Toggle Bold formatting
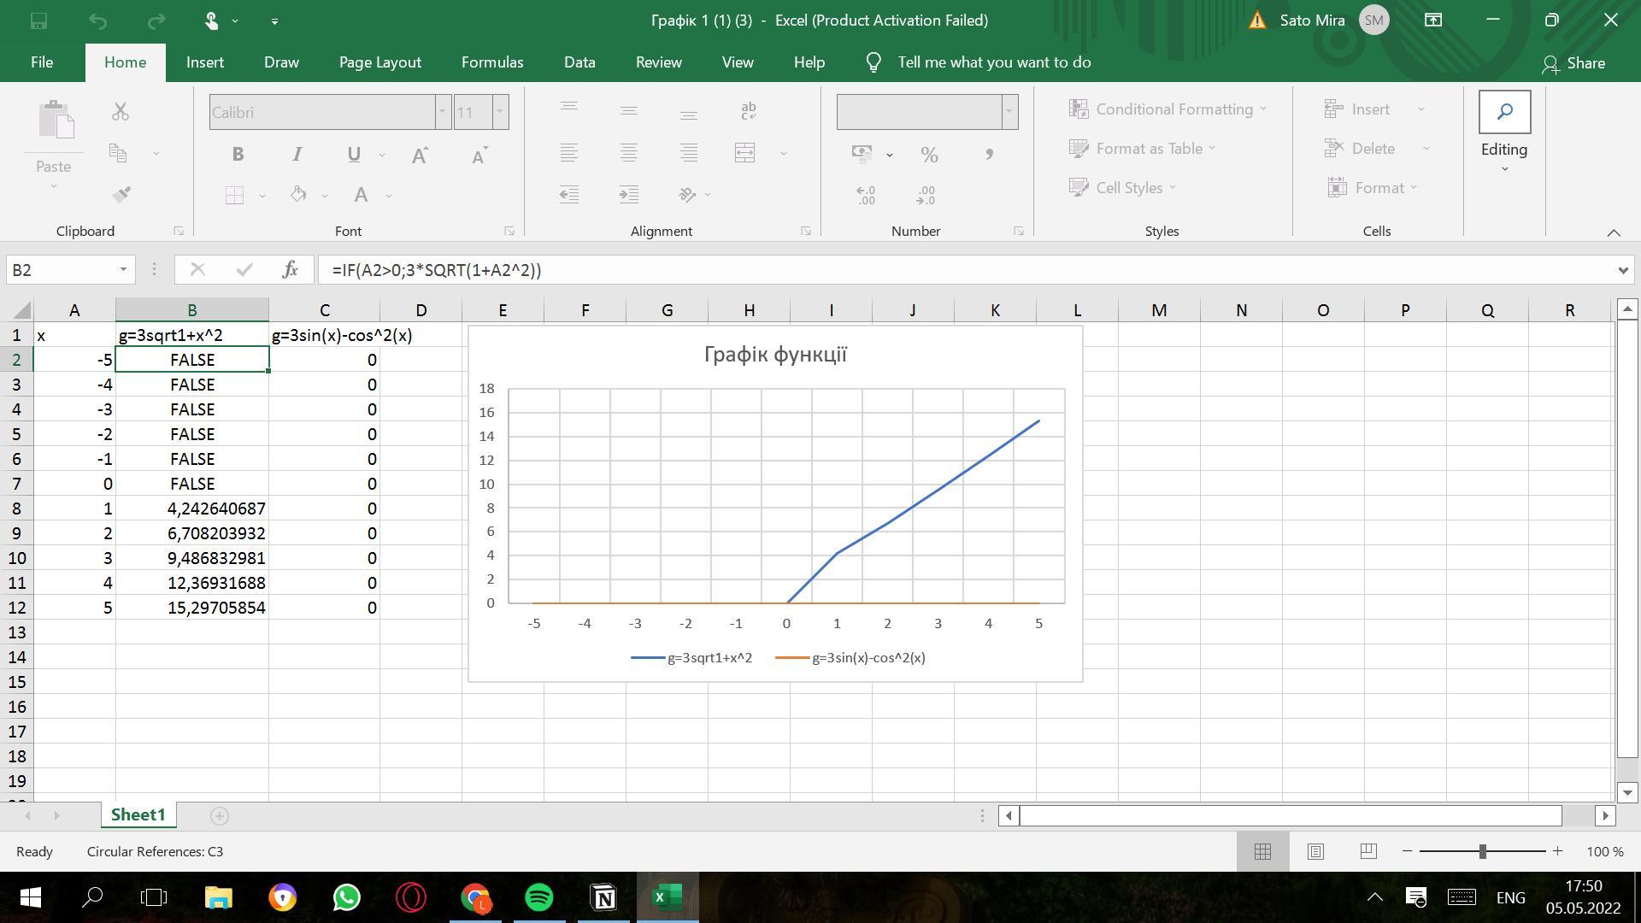 point(238,155)
